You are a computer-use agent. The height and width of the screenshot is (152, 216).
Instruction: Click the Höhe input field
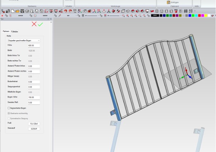click(34, 45)
